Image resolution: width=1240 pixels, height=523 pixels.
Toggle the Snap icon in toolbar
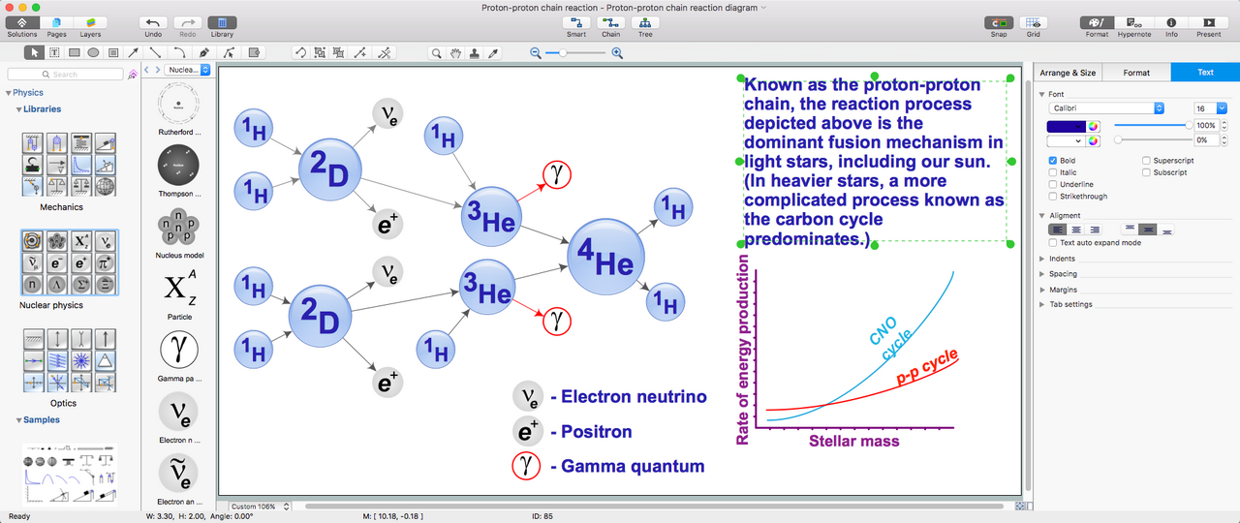[999, 22]
